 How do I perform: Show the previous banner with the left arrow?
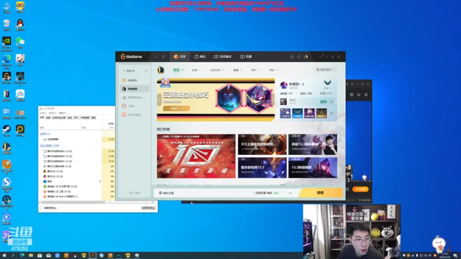159,100
